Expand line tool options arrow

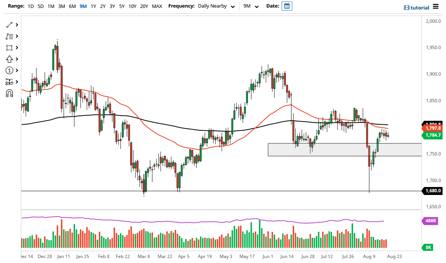click(x=17, y=25)
